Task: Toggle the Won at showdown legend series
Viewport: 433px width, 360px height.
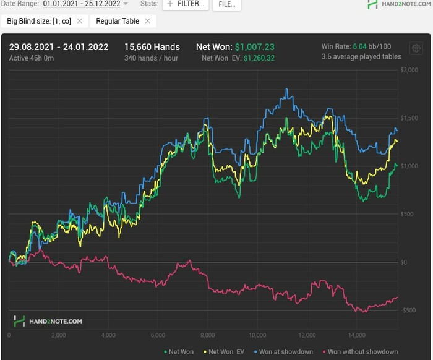Action: click(x=283, y=352)
